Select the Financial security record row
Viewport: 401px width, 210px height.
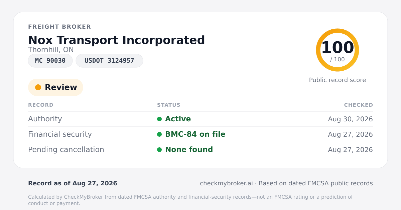[200, 134]
